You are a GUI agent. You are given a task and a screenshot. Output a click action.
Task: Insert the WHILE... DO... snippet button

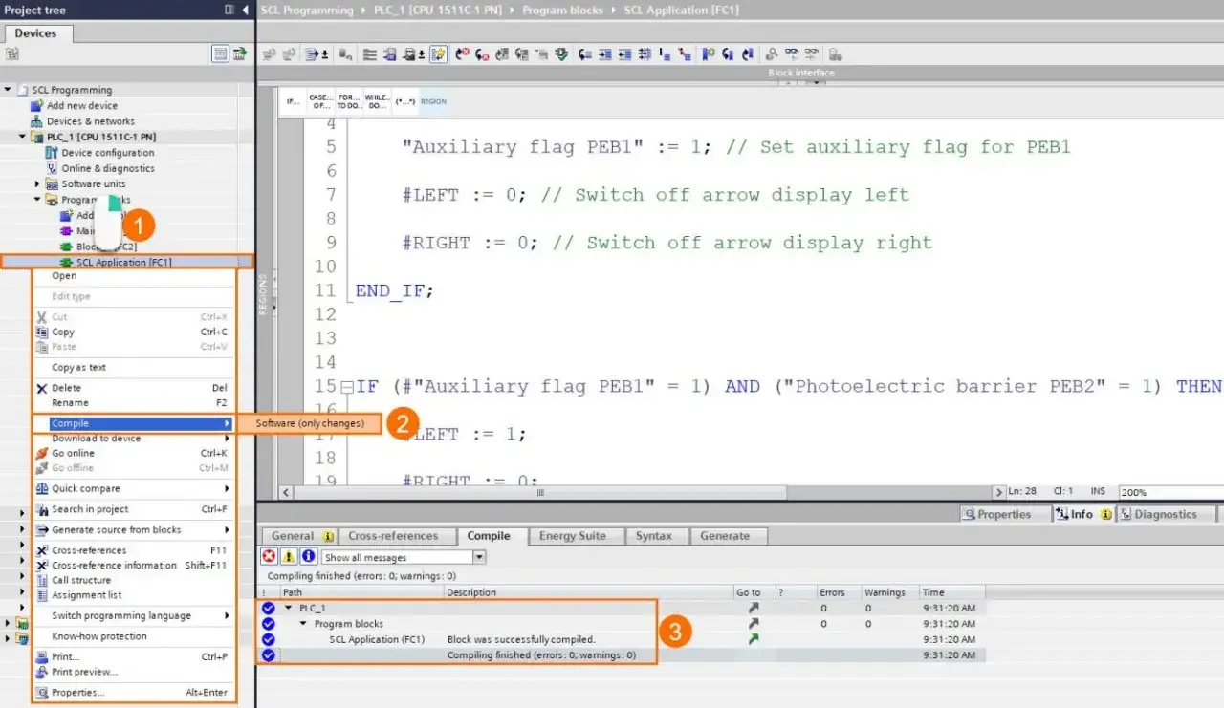point(378,101)
